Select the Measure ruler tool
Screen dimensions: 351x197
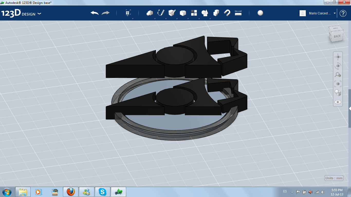(x=238, y=13)
